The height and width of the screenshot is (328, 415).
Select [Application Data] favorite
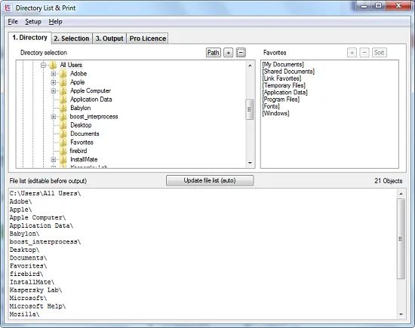pyautogui.click(x=284, y=93)
